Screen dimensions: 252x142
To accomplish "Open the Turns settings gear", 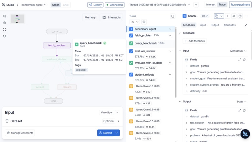I will click(x=144, y=22).
